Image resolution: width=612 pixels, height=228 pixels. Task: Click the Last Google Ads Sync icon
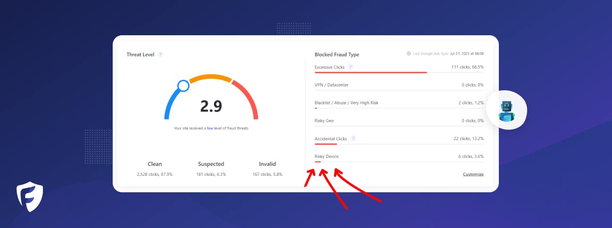pos(409,54)
